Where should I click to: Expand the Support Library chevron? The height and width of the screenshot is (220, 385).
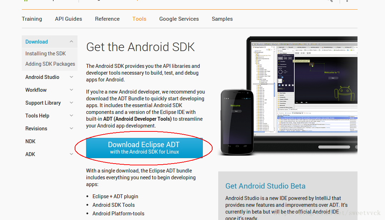point(71,102)
